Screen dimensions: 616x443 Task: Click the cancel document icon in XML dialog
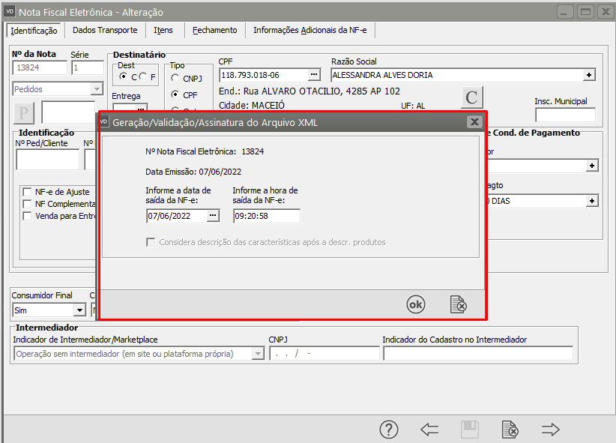tap(457, 304)
